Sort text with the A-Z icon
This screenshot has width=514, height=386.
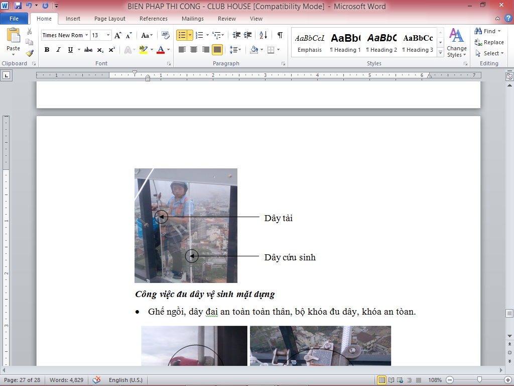(x=263, y=35)
